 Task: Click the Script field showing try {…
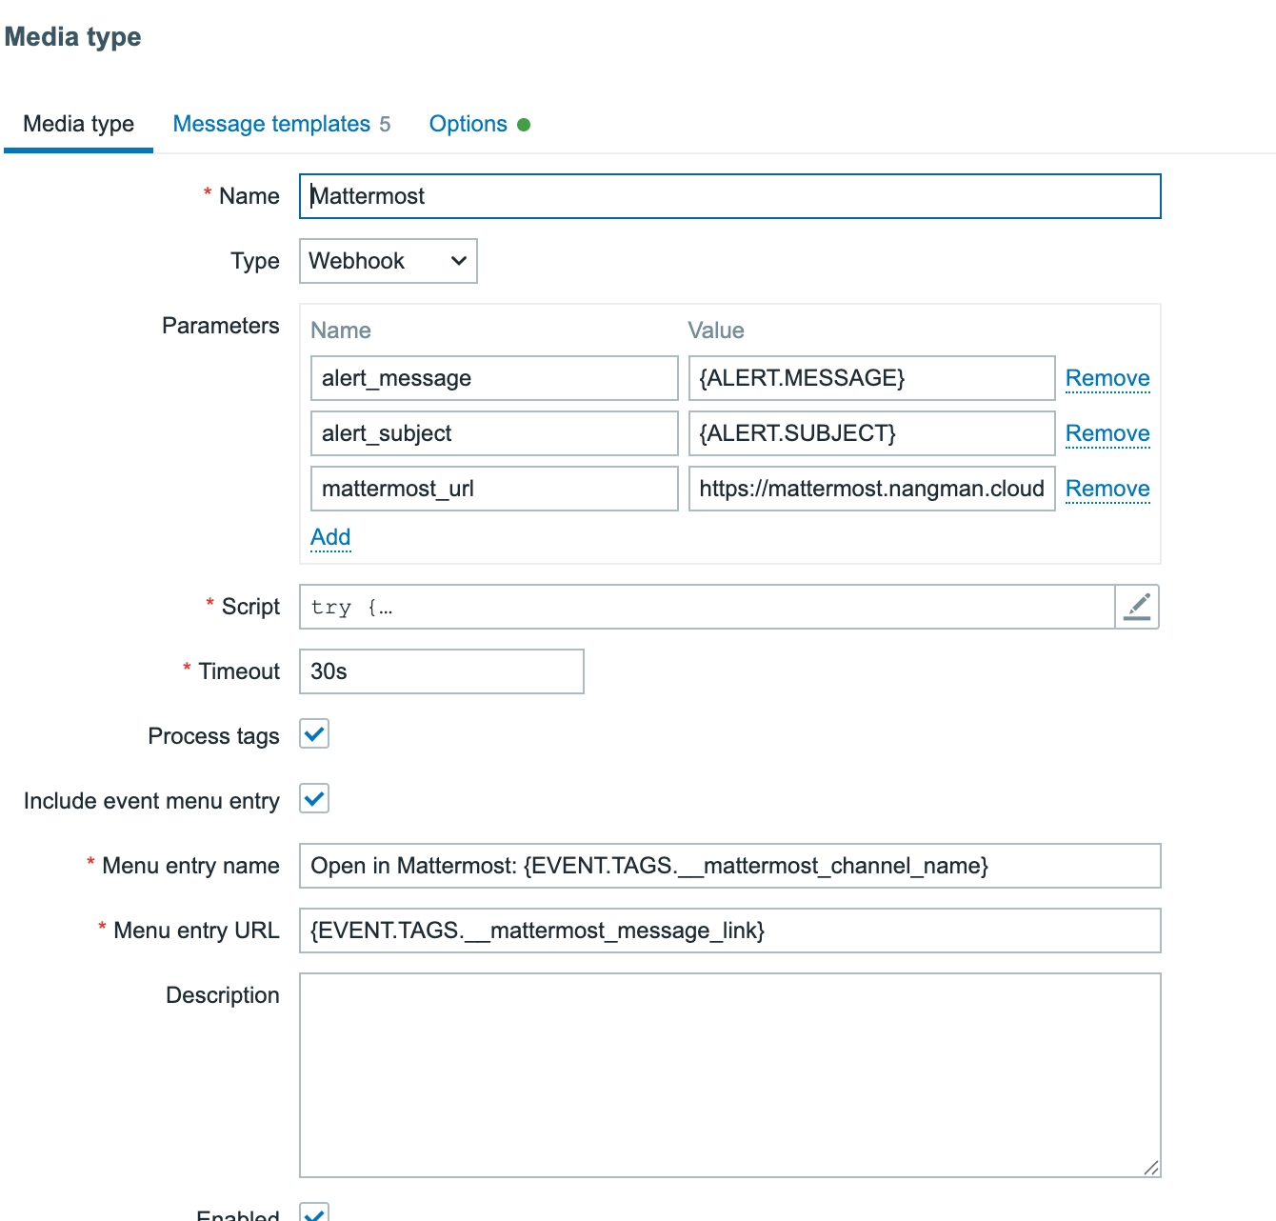pyautogui.click(x=707, y=607)
